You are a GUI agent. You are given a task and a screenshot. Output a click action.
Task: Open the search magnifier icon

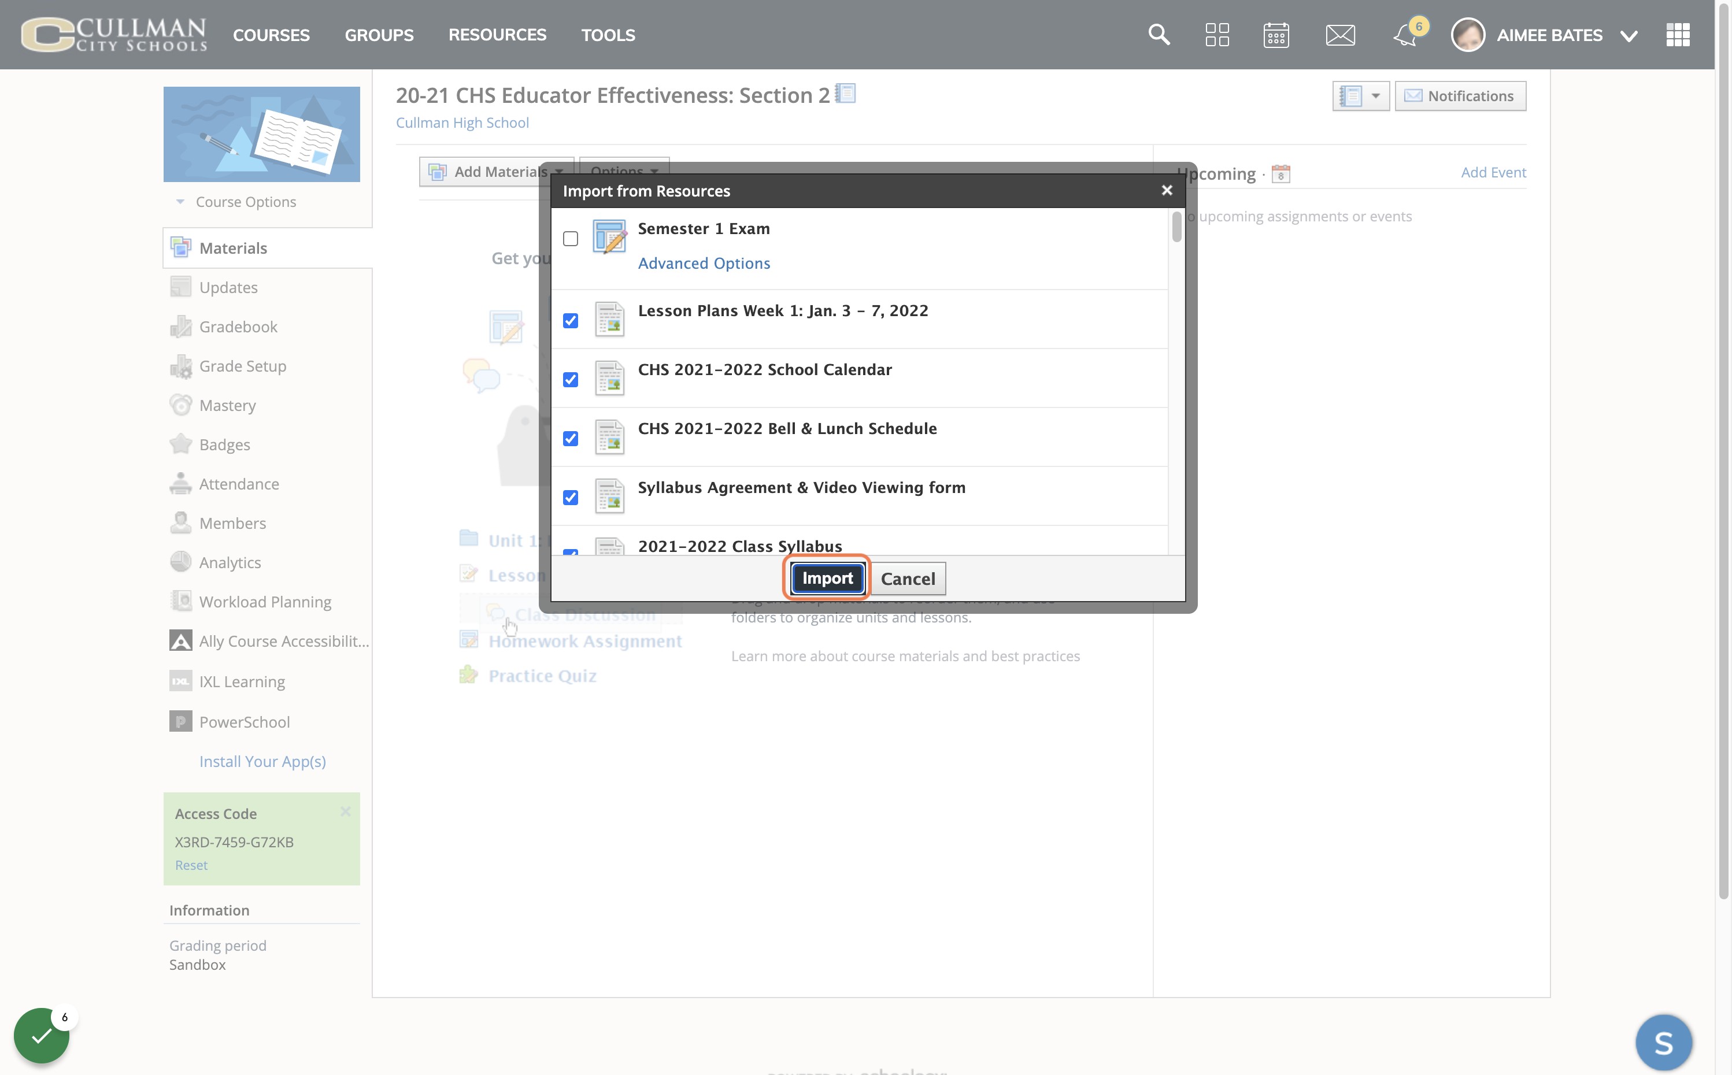coord(1159,34)
